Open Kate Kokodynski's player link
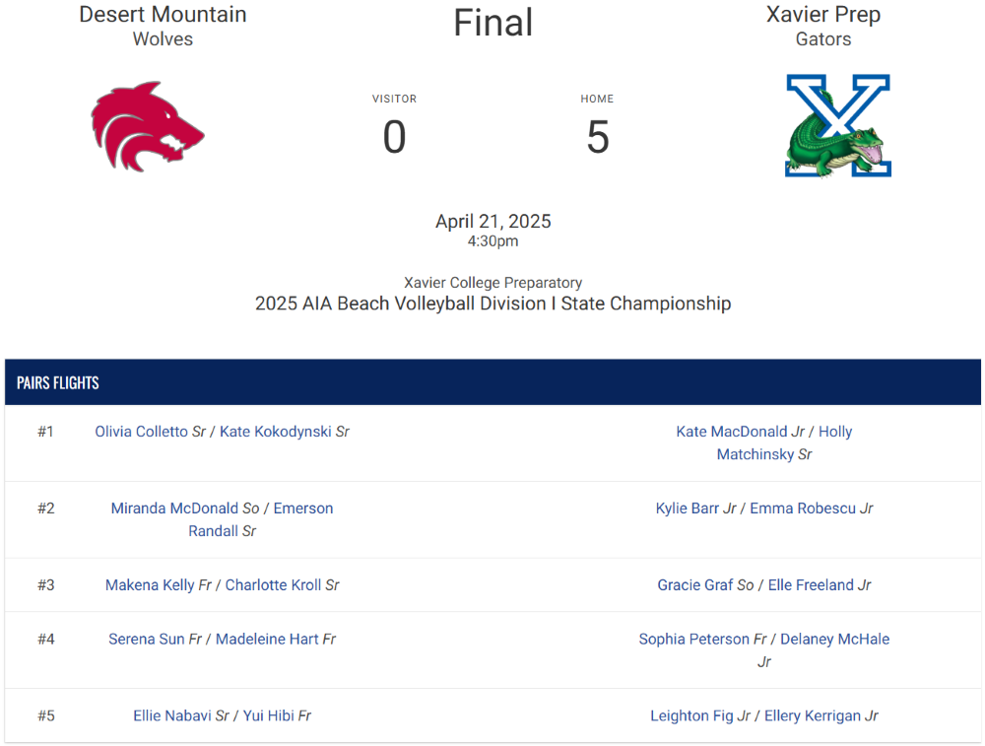985x746 pixels. [275, 432]
